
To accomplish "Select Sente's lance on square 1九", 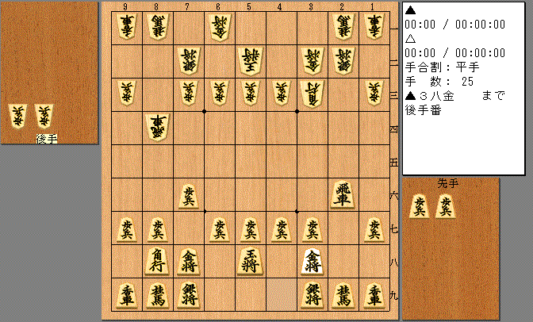I will 374,296.
